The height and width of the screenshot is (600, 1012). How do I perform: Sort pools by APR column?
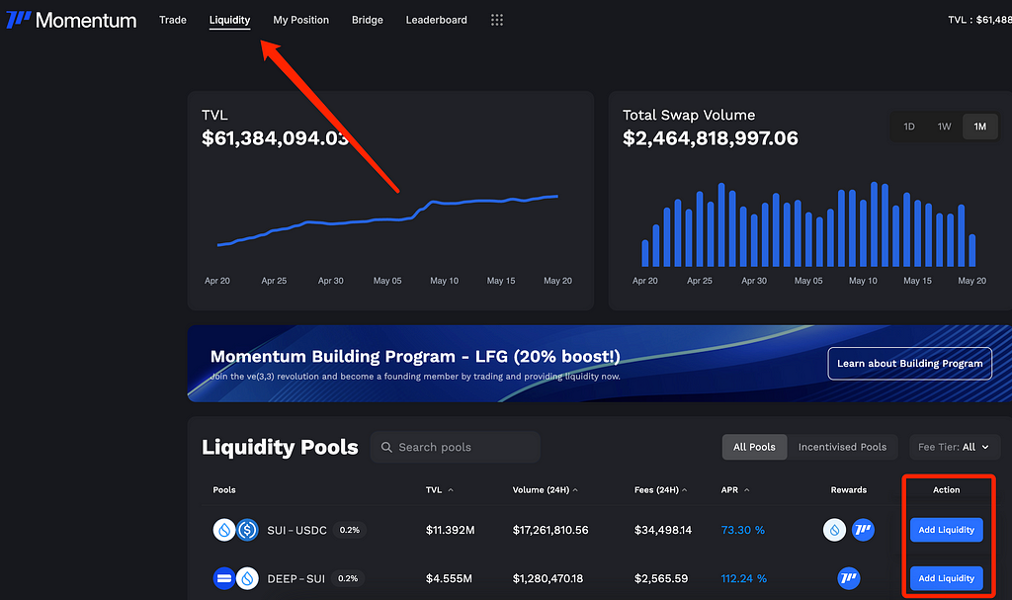click(735, 490)
